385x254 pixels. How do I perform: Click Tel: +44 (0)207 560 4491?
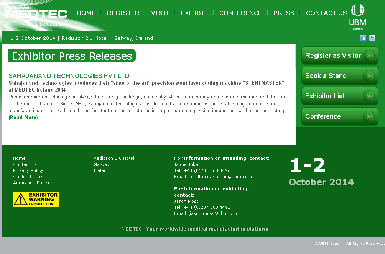(x=202, y=207)
